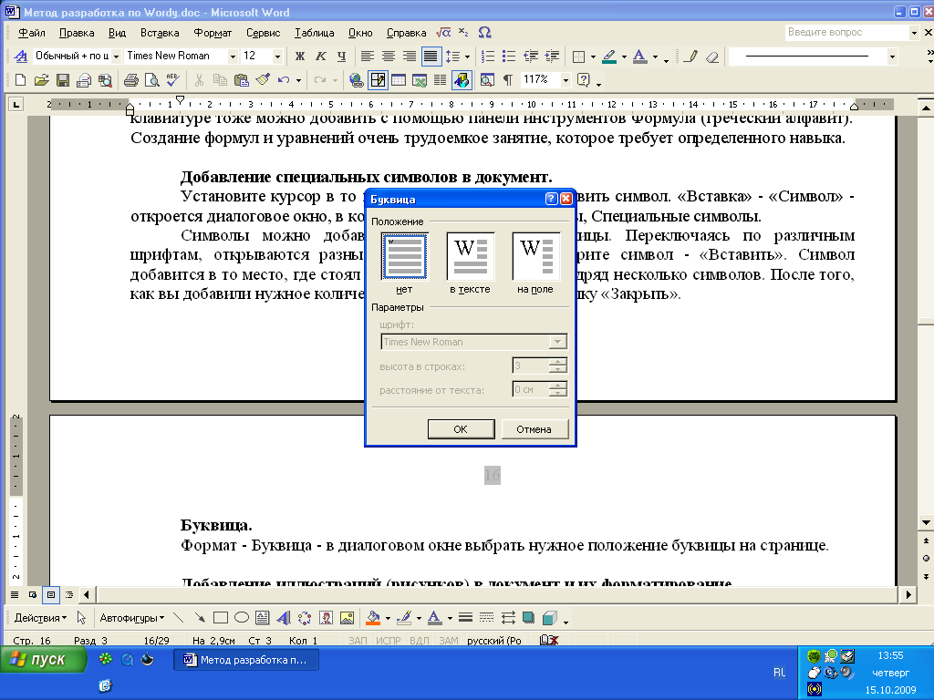
Task: Center-align the text
Action: click(389, 57)
